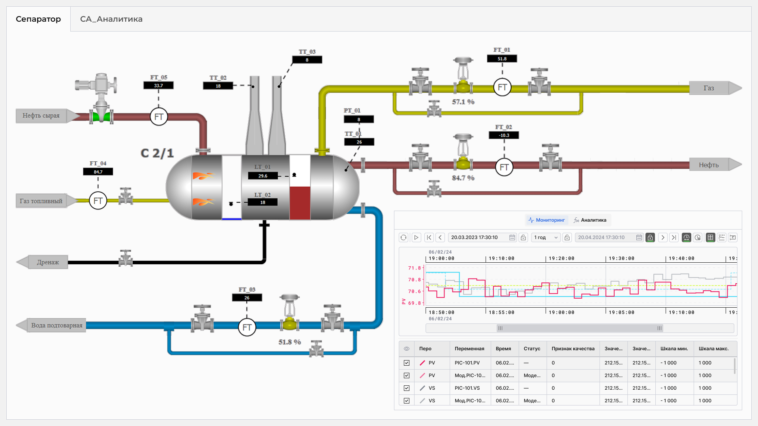This screenshot has height=426, width=758.
Task: Switch to the СА_Аналитика tab
Action: (x=111, y=19)
